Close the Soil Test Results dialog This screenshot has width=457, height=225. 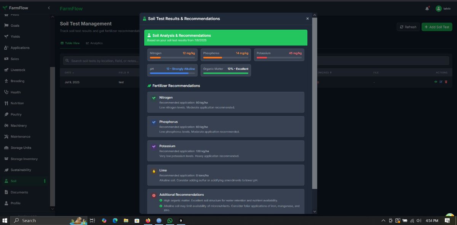(x=308, y=19)
